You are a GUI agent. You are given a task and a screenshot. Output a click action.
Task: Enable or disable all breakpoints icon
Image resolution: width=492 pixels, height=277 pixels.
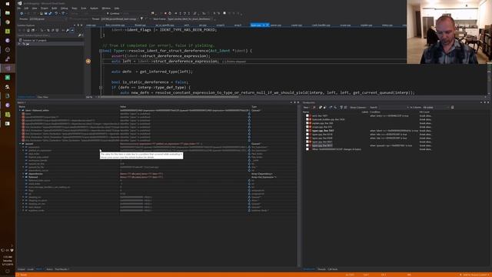(x=324, y=108)
